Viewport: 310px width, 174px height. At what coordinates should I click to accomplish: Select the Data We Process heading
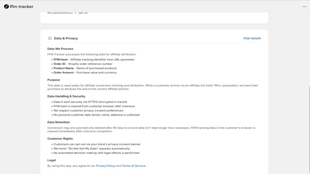(60, 49)
